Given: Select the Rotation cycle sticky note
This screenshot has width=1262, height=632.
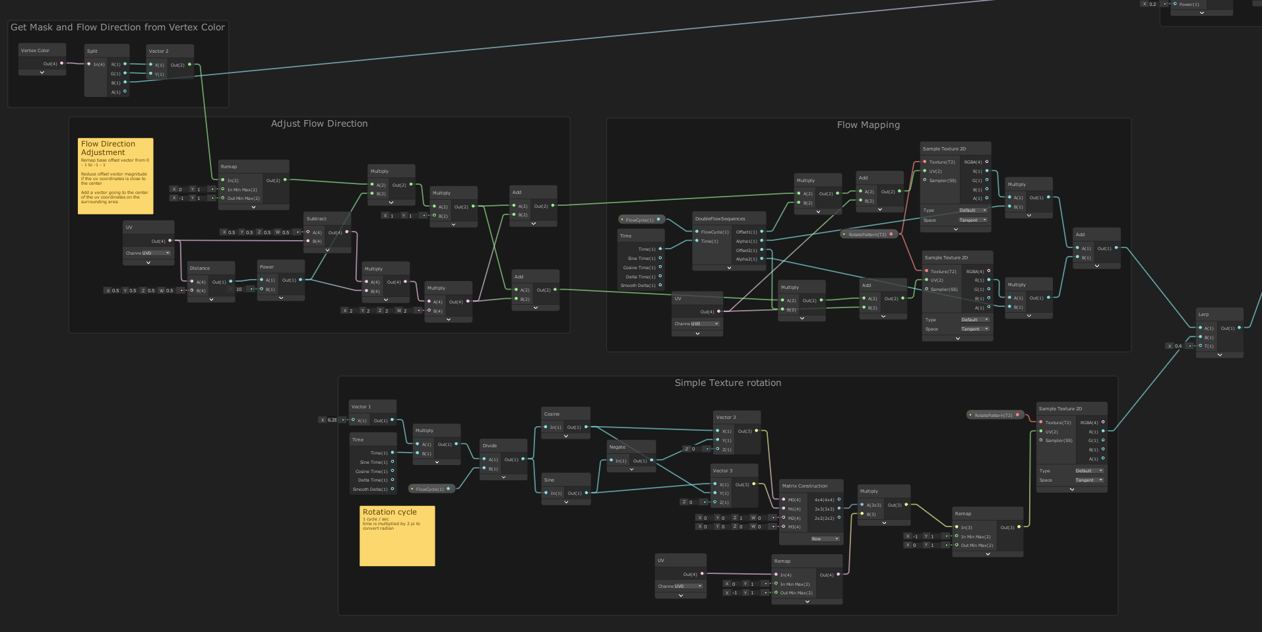Looking at the screenshot, I should [397, 536].
